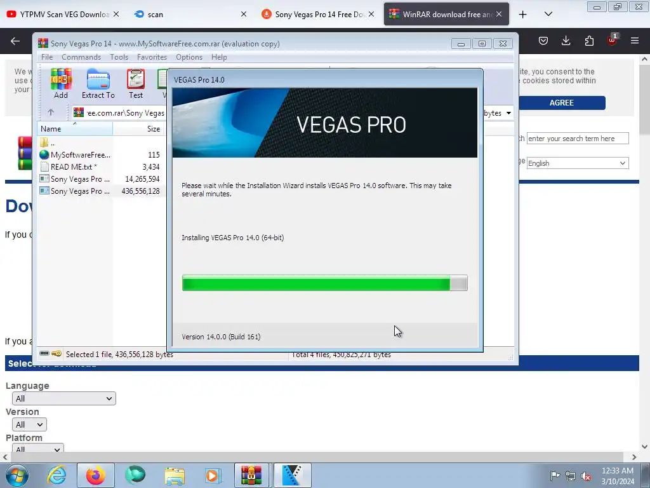Open the Tools menu in WinRAR
Image resolution: width=650 pixels, height=488 pixels.
(119, 57)
